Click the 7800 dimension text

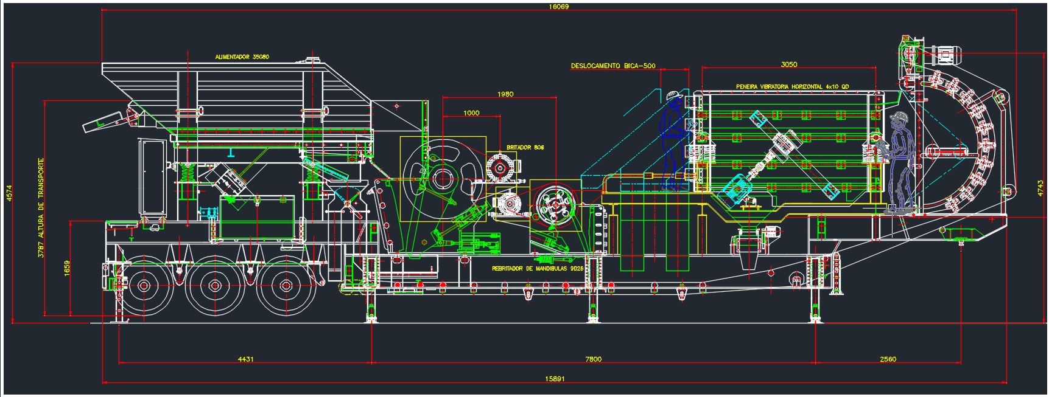point(593,359)
